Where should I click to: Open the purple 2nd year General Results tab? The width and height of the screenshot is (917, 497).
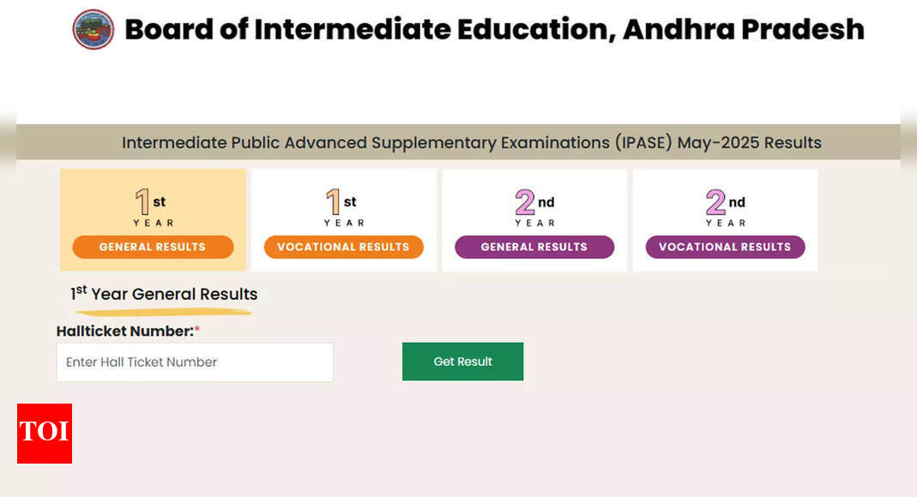534,247
